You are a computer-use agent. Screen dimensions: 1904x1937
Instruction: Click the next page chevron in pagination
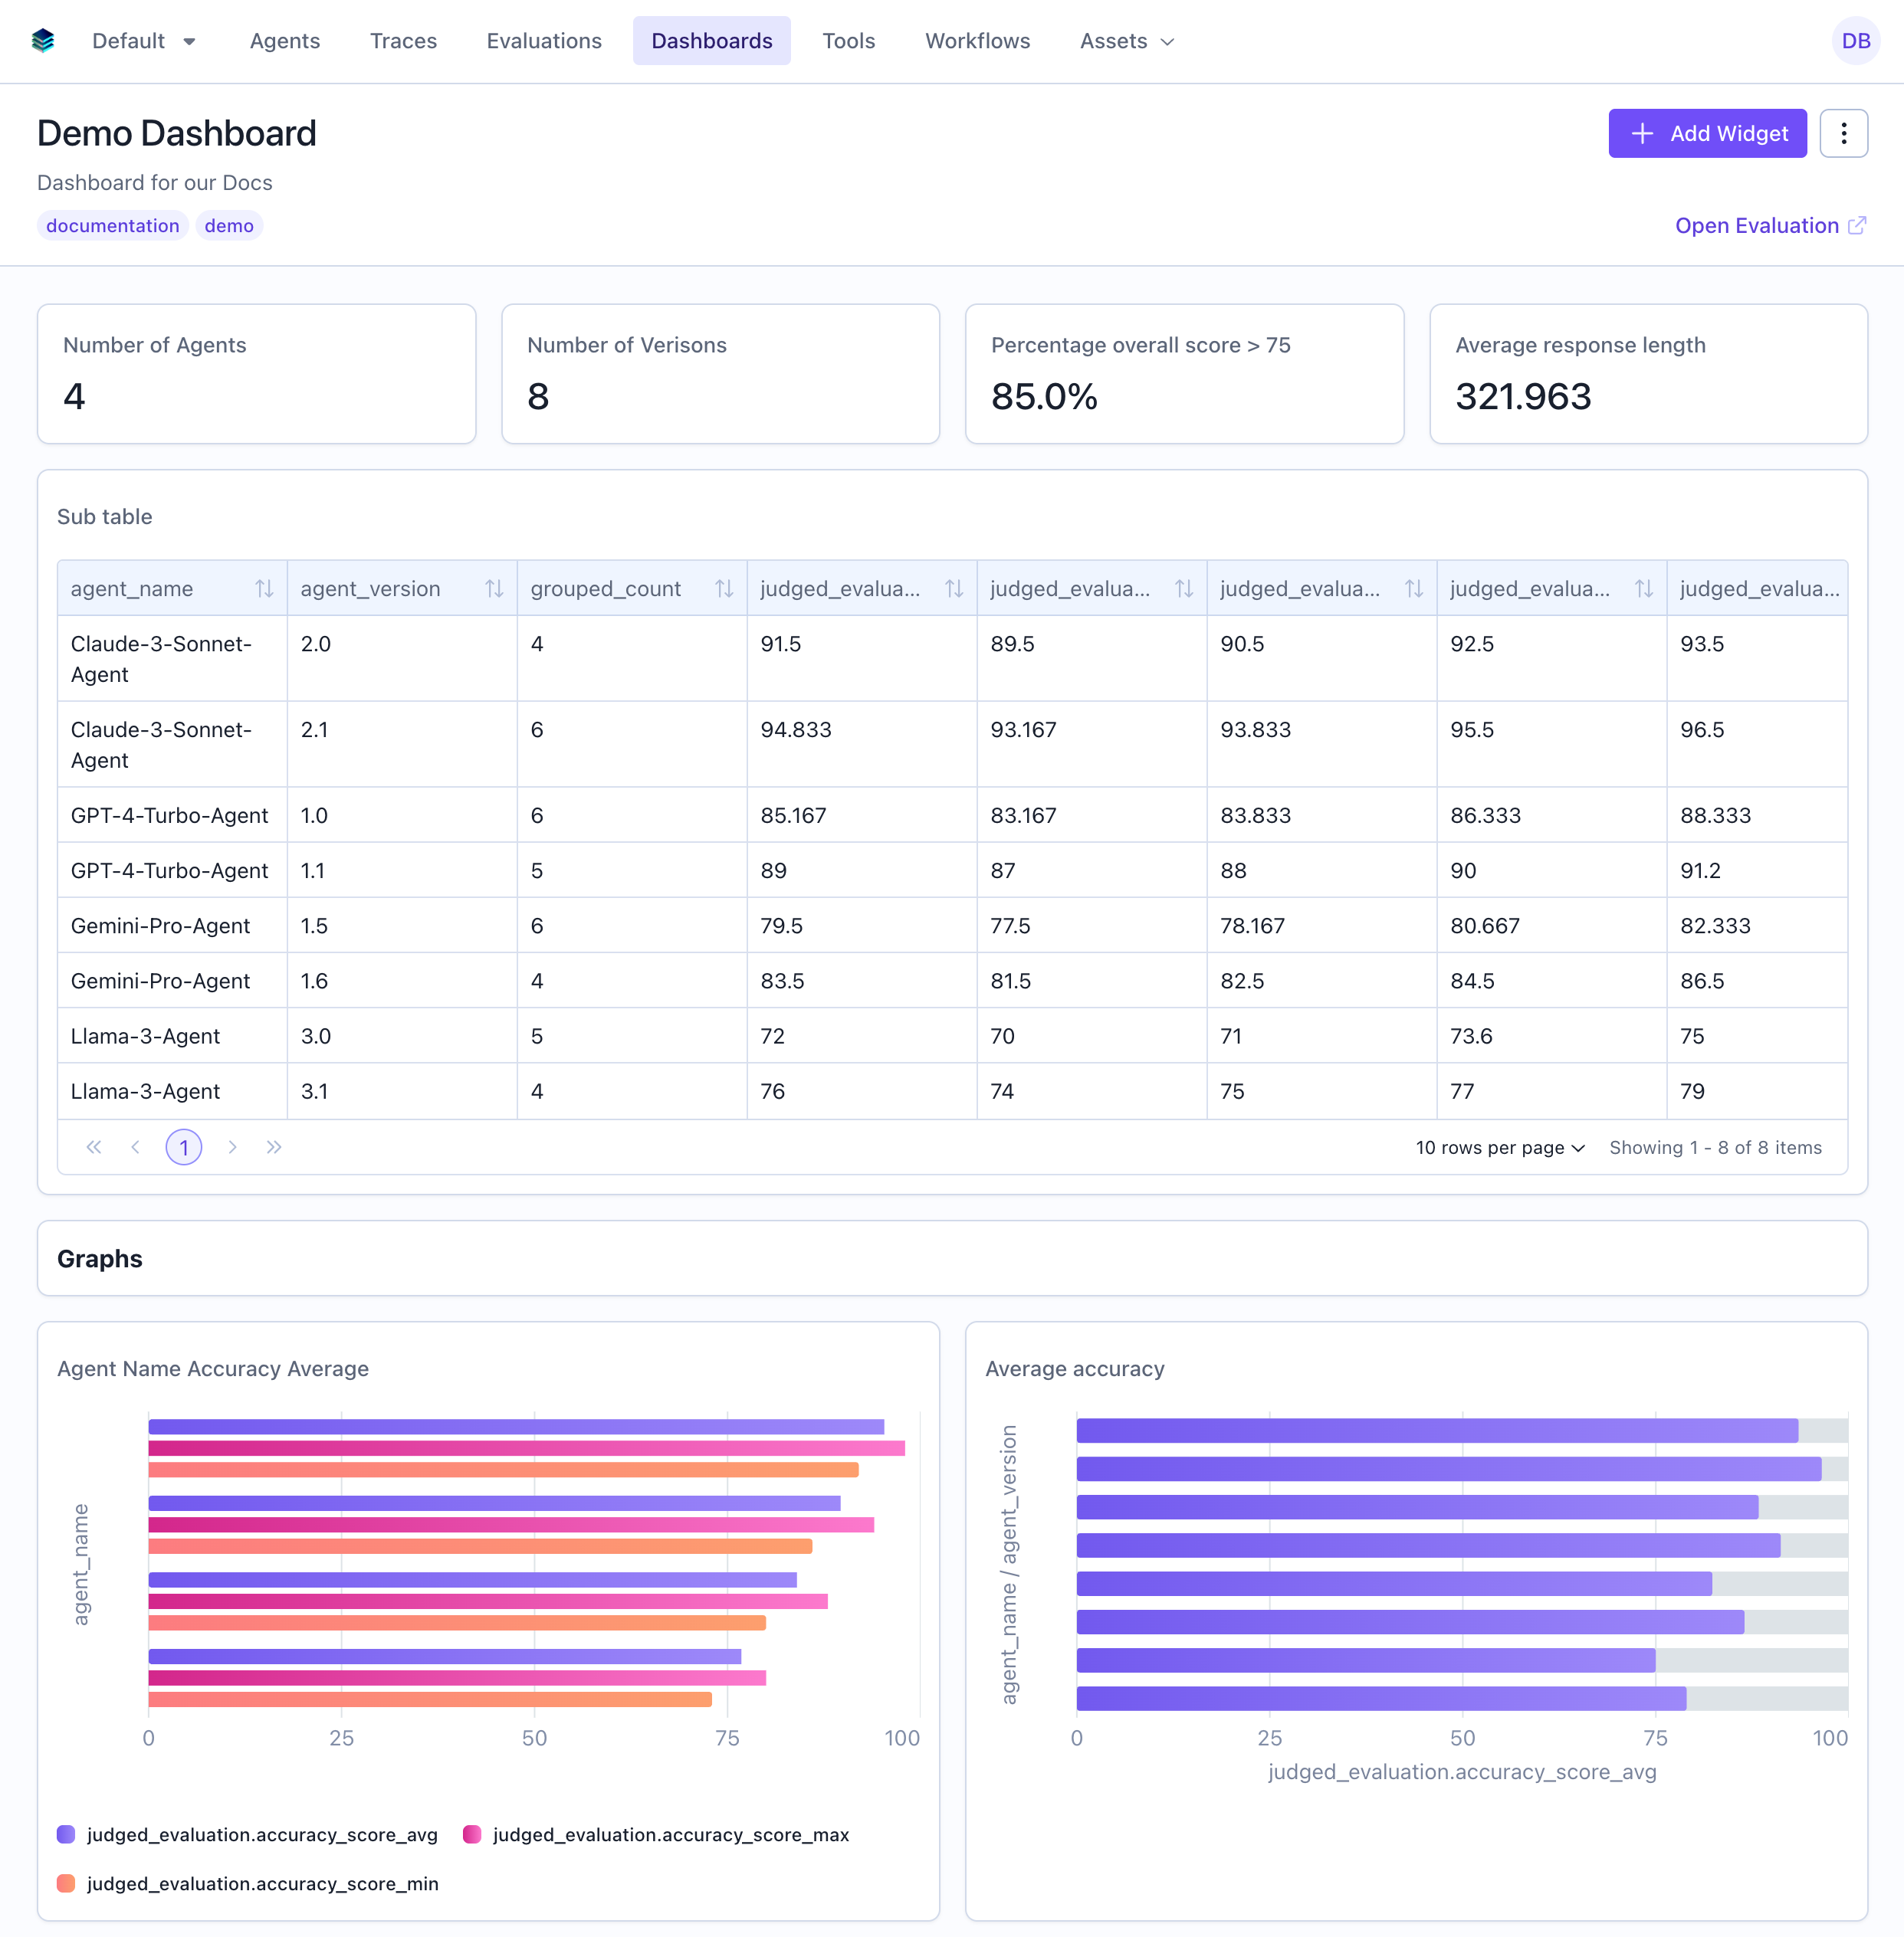point(233,1147)
